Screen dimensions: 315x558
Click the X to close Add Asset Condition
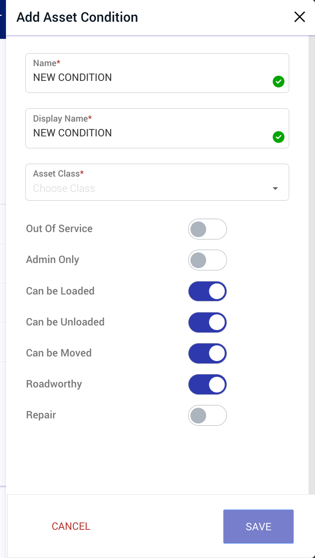299,17
